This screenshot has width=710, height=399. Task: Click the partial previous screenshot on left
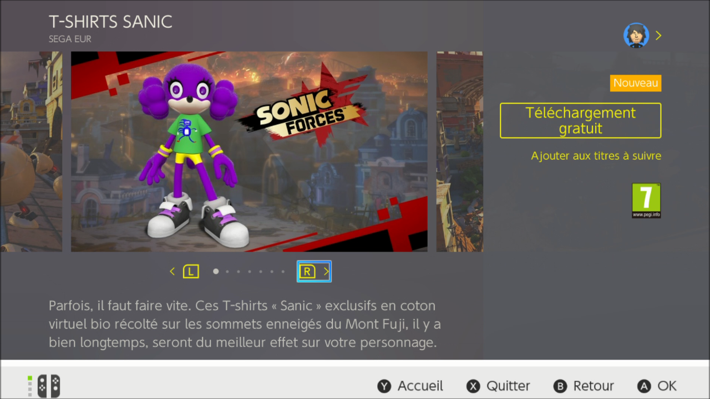(x=31, y=152)
